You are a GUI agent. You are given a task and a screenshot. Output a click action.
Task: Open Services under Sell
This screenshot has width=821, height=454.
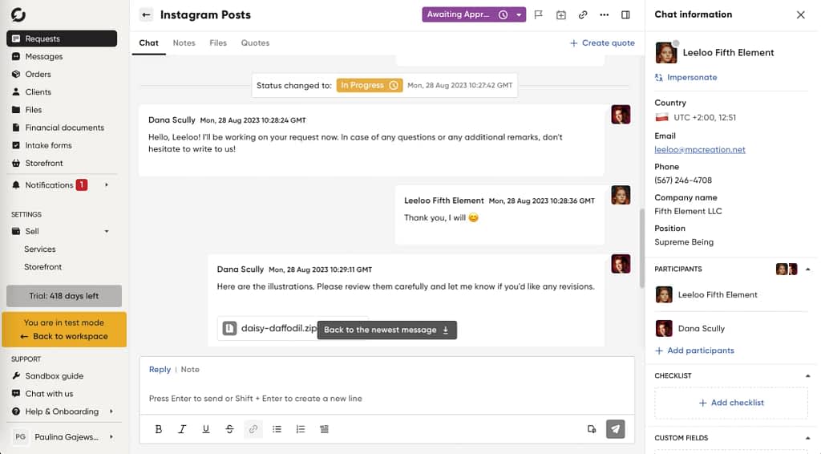point(40,249)
